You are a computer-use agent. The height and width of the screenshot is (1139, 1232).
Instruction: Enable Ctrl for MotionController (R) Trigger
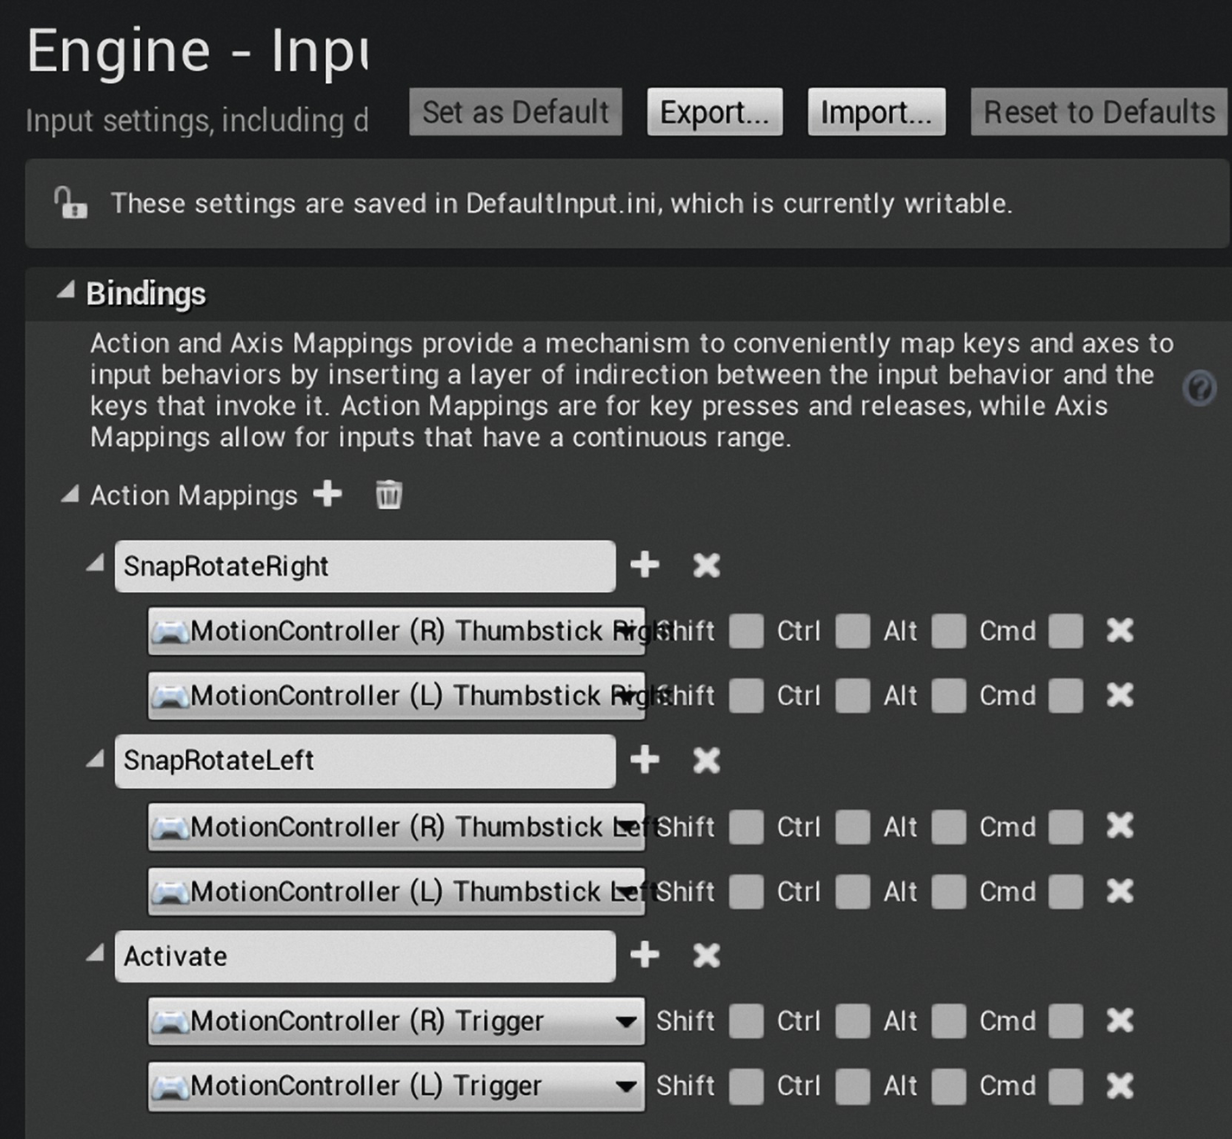[x=852, y=1021]
